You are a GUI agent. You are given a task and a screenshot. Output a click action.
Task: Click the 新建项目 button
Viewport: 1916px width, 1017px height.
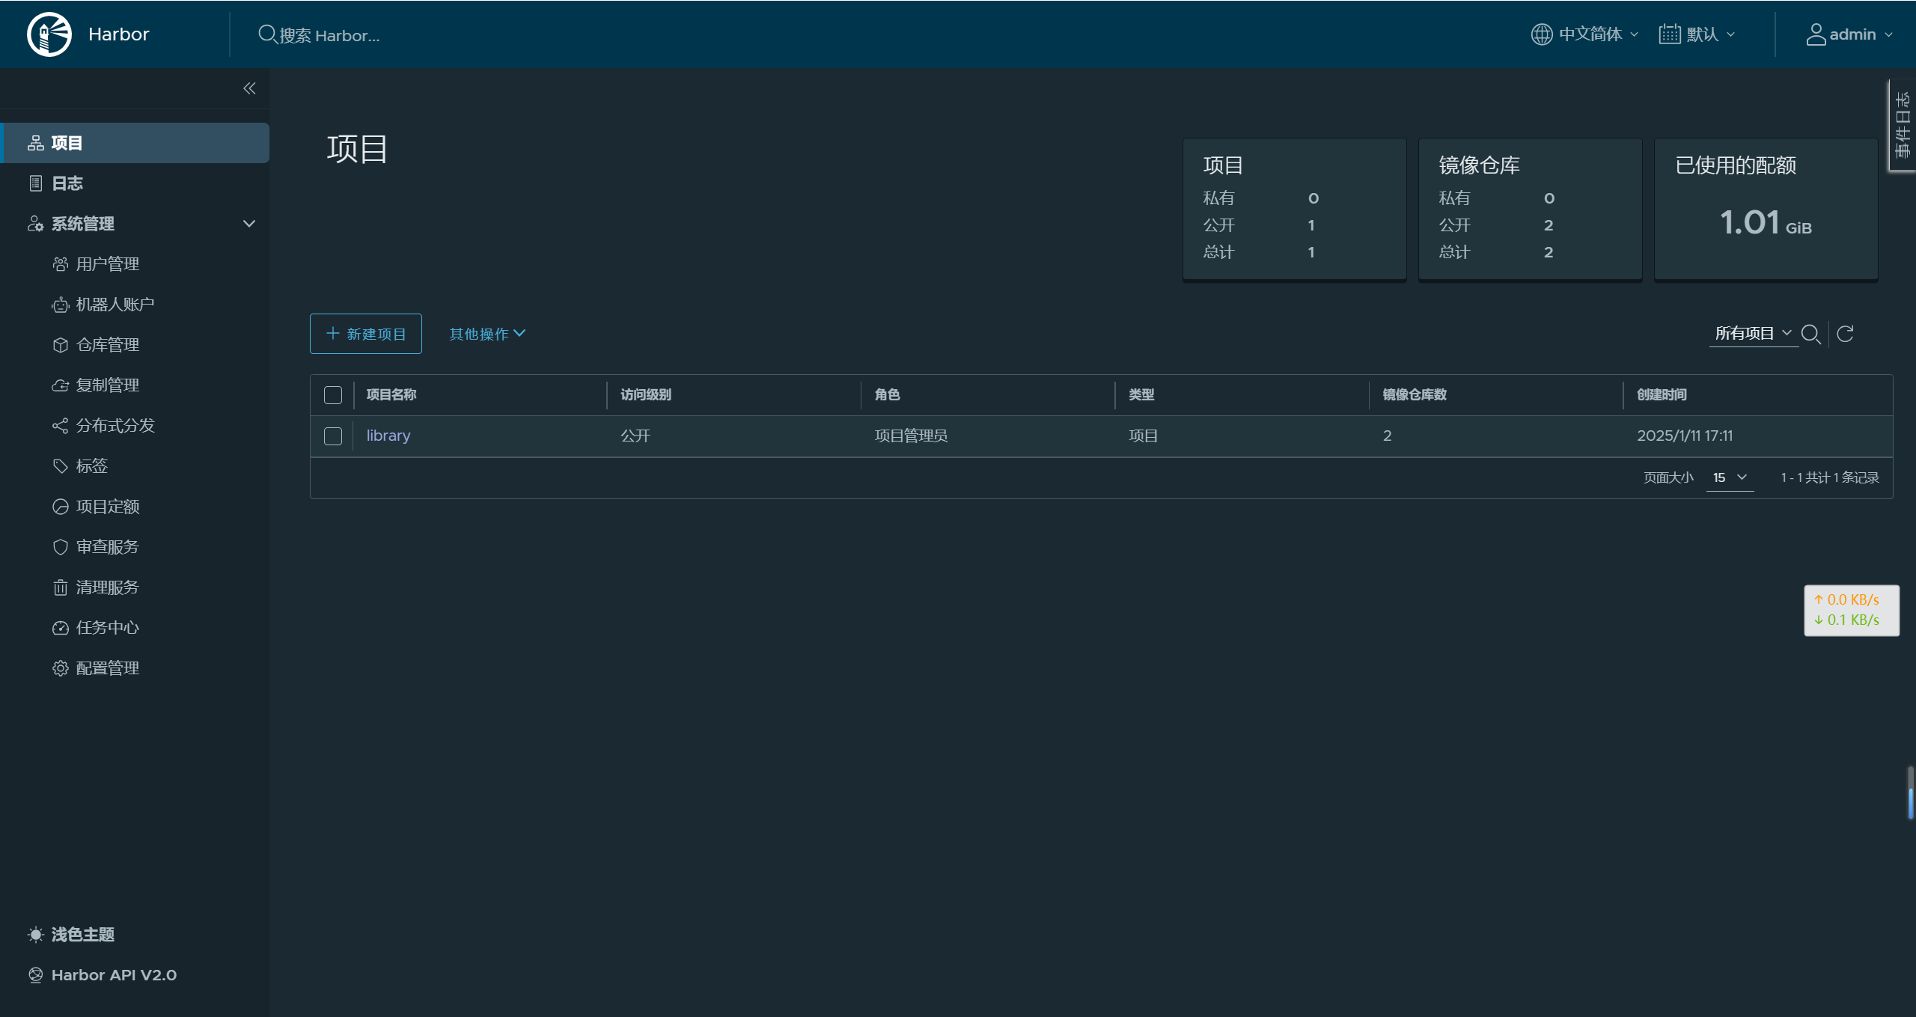click(x=366, y=334)
